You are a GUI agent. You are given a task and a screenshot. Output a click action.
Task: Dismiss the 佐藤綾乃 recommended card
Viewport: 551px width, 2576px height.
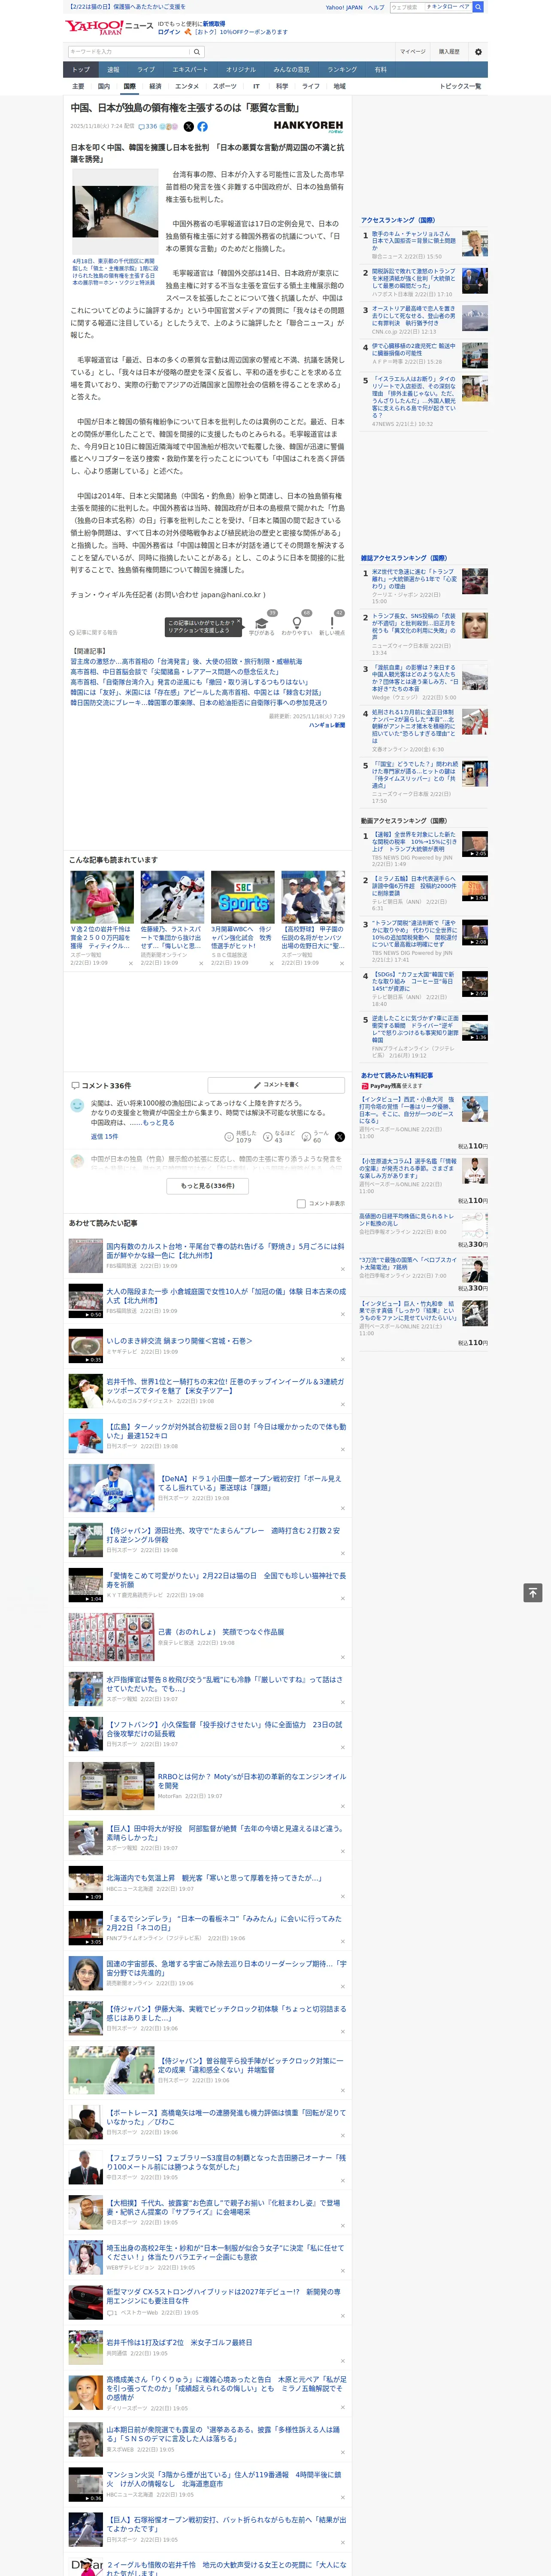click(x=201, y=963)
